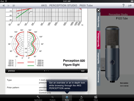Open the History gramophone tab
The width and height of the screenshot is (134, 101).
(x=81, y=98)
